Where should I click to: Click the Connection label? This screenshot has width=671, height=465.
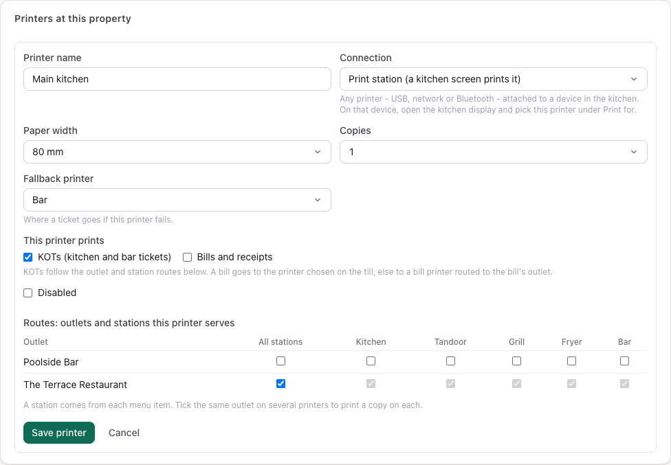pyautogui.click(x=366, y=58)
